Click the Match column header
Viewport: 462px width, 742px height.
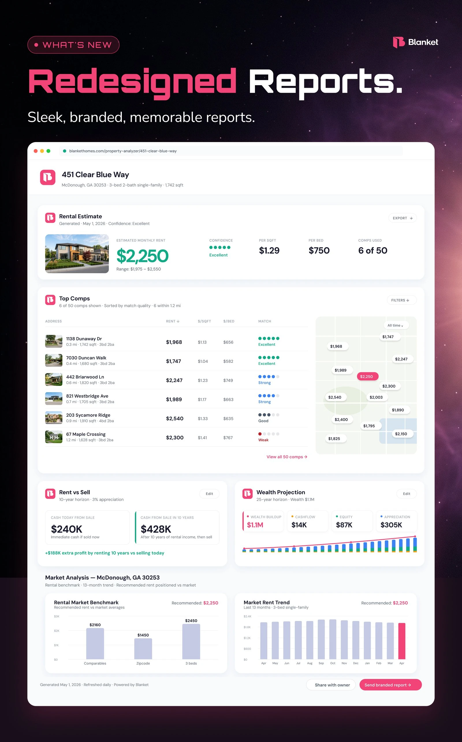point(264,321)
